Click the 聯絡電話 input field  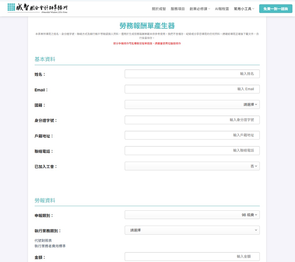(192, 150)
